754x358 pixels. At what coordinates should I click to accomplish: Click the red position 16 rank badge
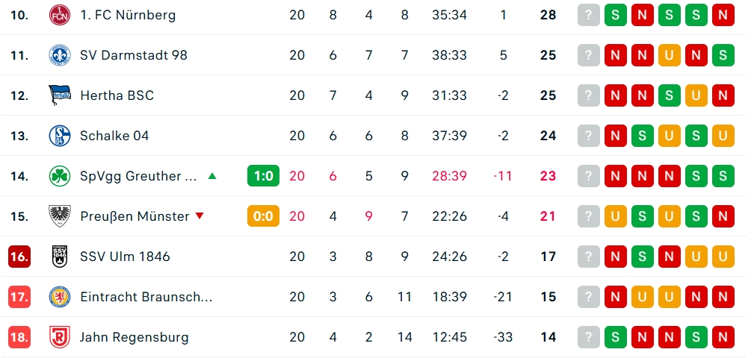pyautogui.click(x=19, y=257)
